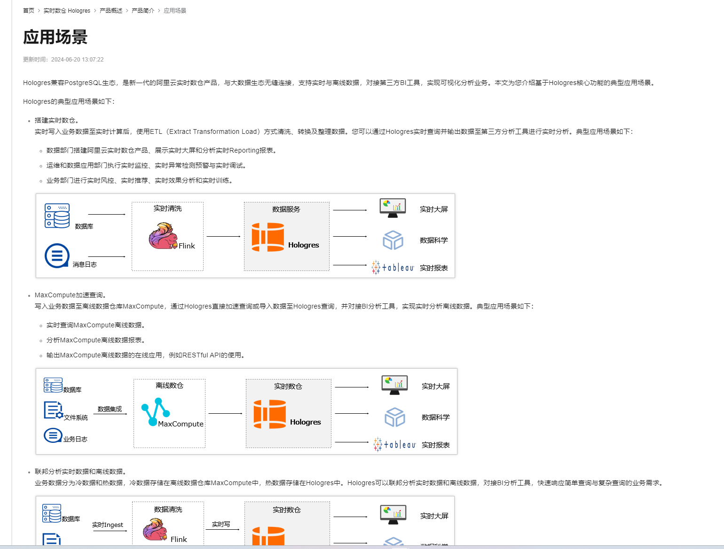
Task: Click the 实时大屏 monitor icon in first diagram
Action: (x=393, y=208)
